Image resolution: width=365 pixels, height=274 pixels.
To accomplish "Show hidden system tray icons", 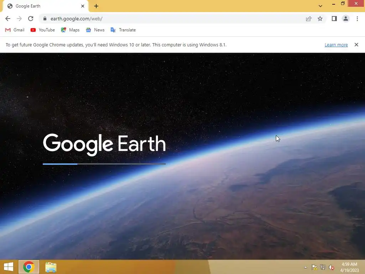I will [x=305, y=267].
